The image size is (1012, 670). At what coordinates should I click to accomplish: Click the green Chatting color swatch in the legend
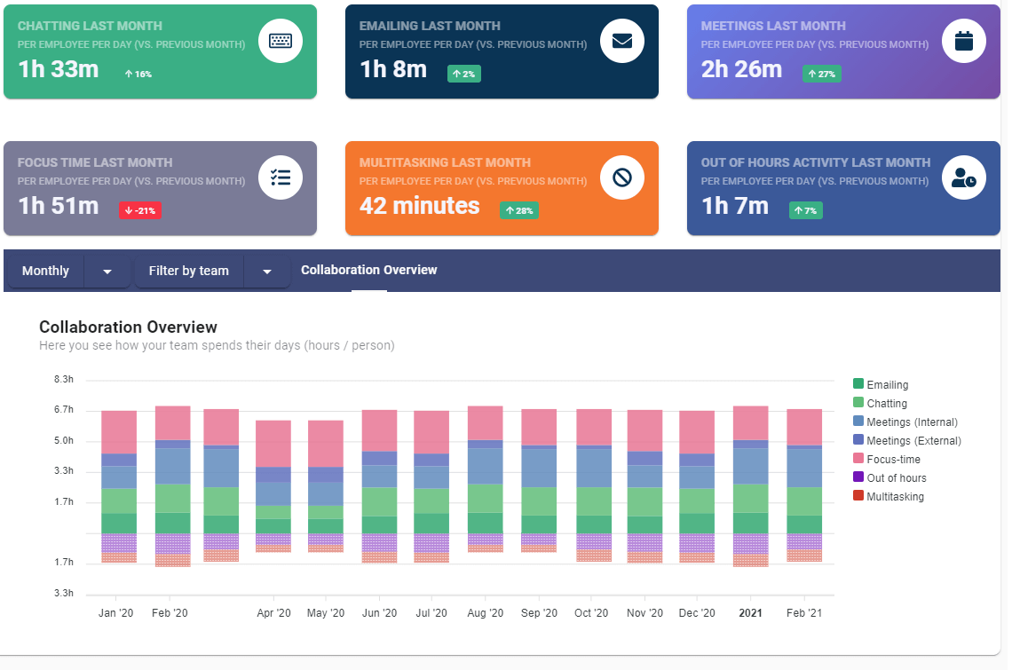tap(859, 403)
